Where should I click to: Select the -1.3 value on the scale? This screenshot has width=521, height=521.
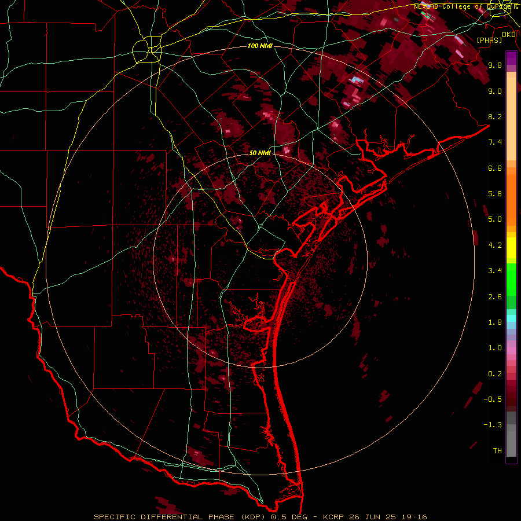click(493, 425)
